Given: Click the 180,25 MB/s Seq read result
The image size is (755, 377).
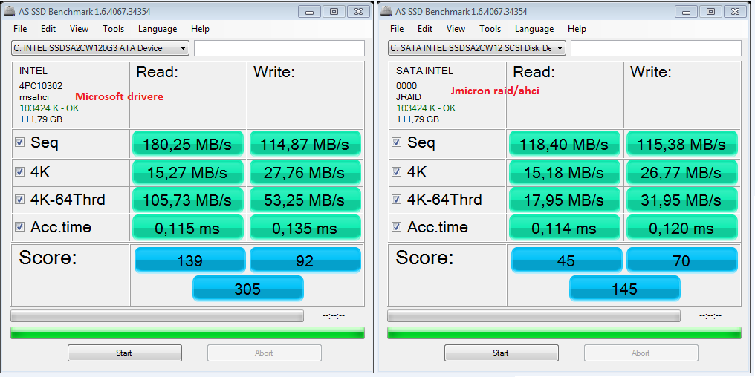Looking at the screenshot, I should 188,143.
